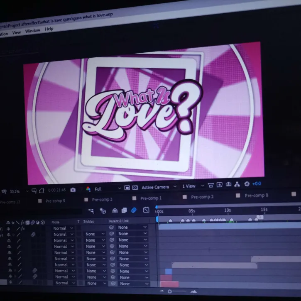Click the show channel color icon
The height and width of the screenshot is (301, 301).
pos(88,189)
